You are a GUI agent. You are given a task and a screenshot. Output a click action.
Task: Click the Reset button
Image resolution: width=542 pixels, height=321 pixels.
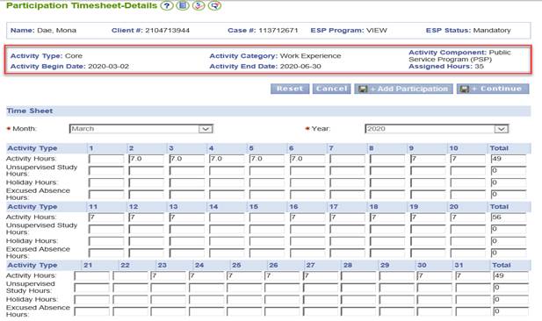tap(290, 89)
